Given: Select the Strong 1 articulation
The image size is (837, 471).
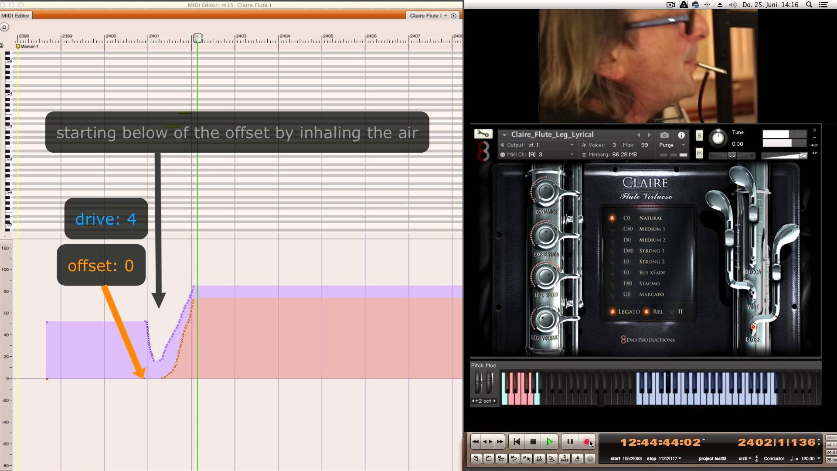Looking at the screenshot, I should coord(651,251).
